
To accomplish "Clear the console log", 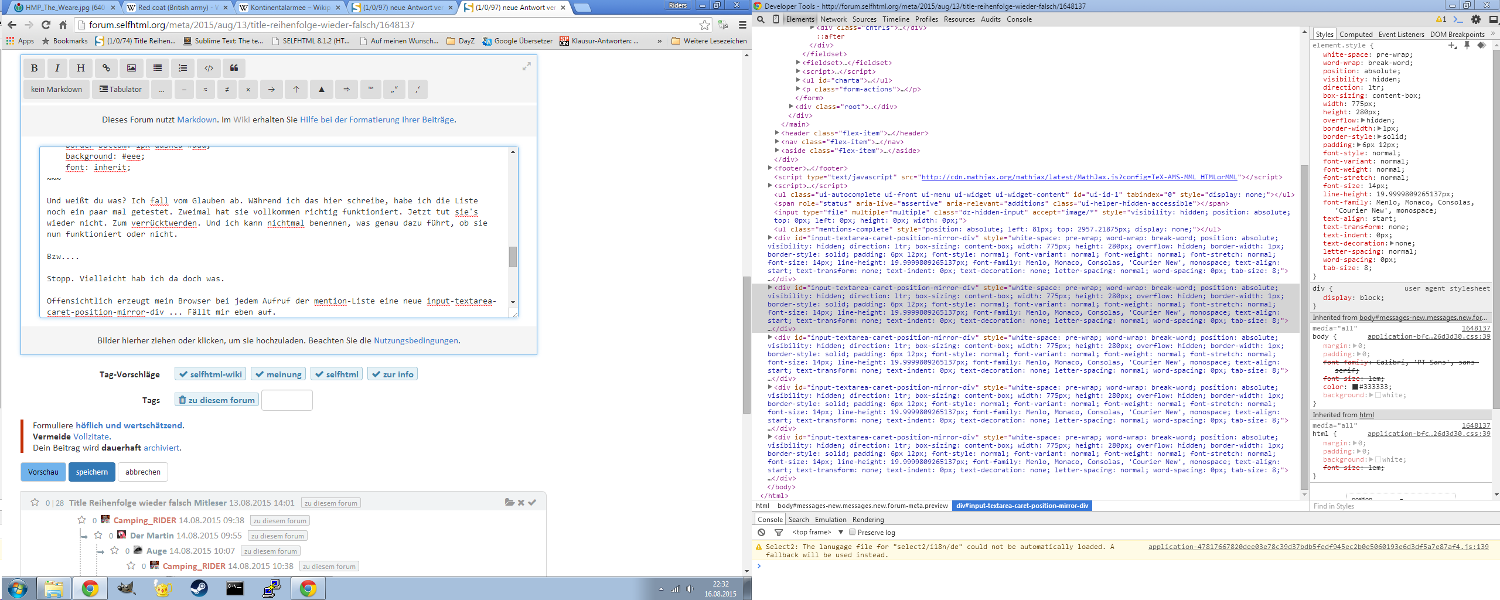I will [x=761, y=533].
